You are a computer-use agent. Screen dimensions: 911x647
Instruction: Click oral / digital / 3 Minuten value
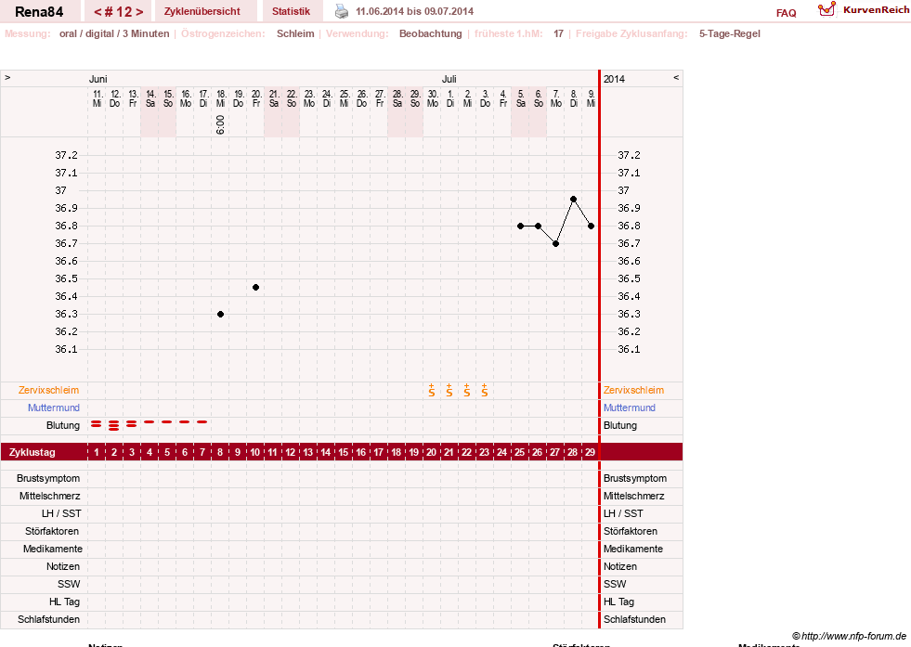(x=114, y=33)
